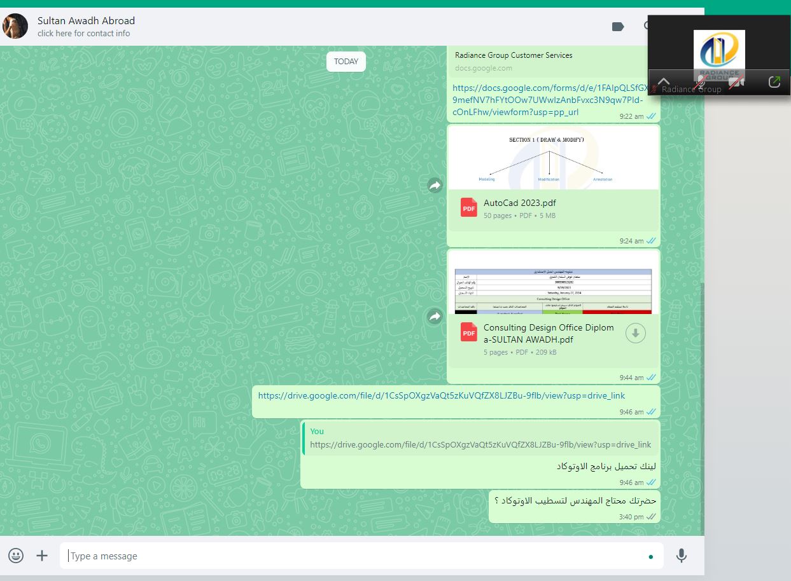Forward the AutoCad 2023.pdf message

435,185
